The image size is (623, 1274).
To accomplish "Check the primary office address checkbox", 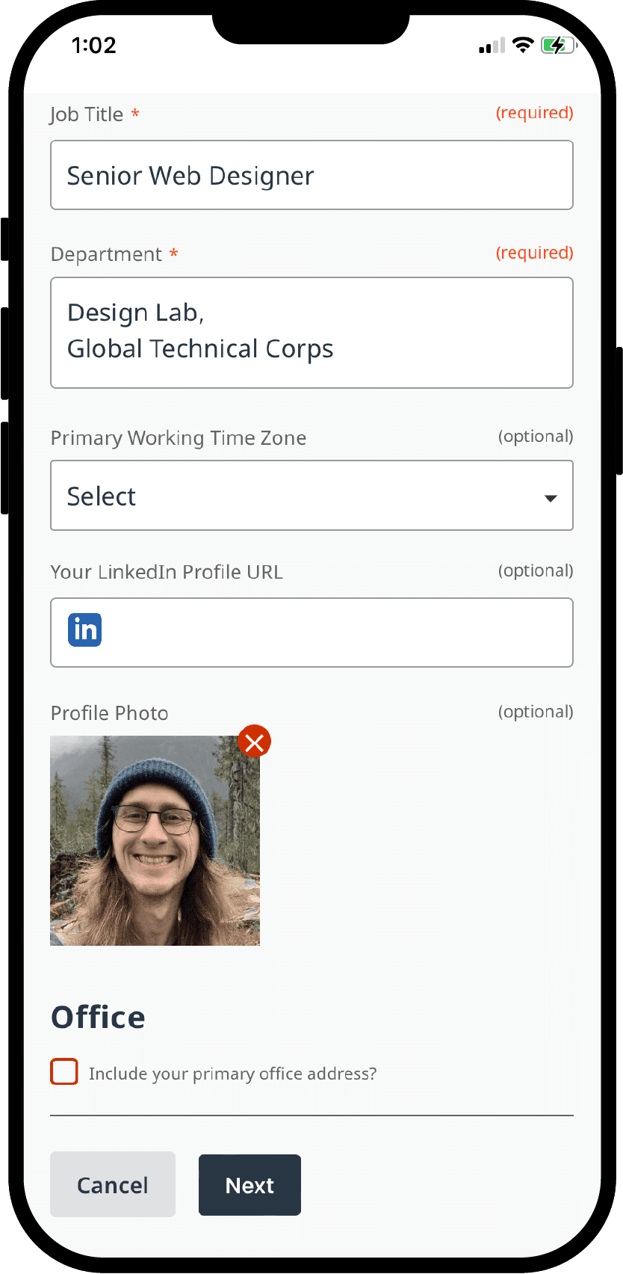I will pyautogui.click(x=64, y=1071).
